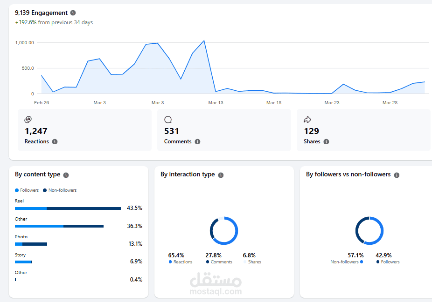Click the info icon next to 9,139 Engagement

pos(73,13)
